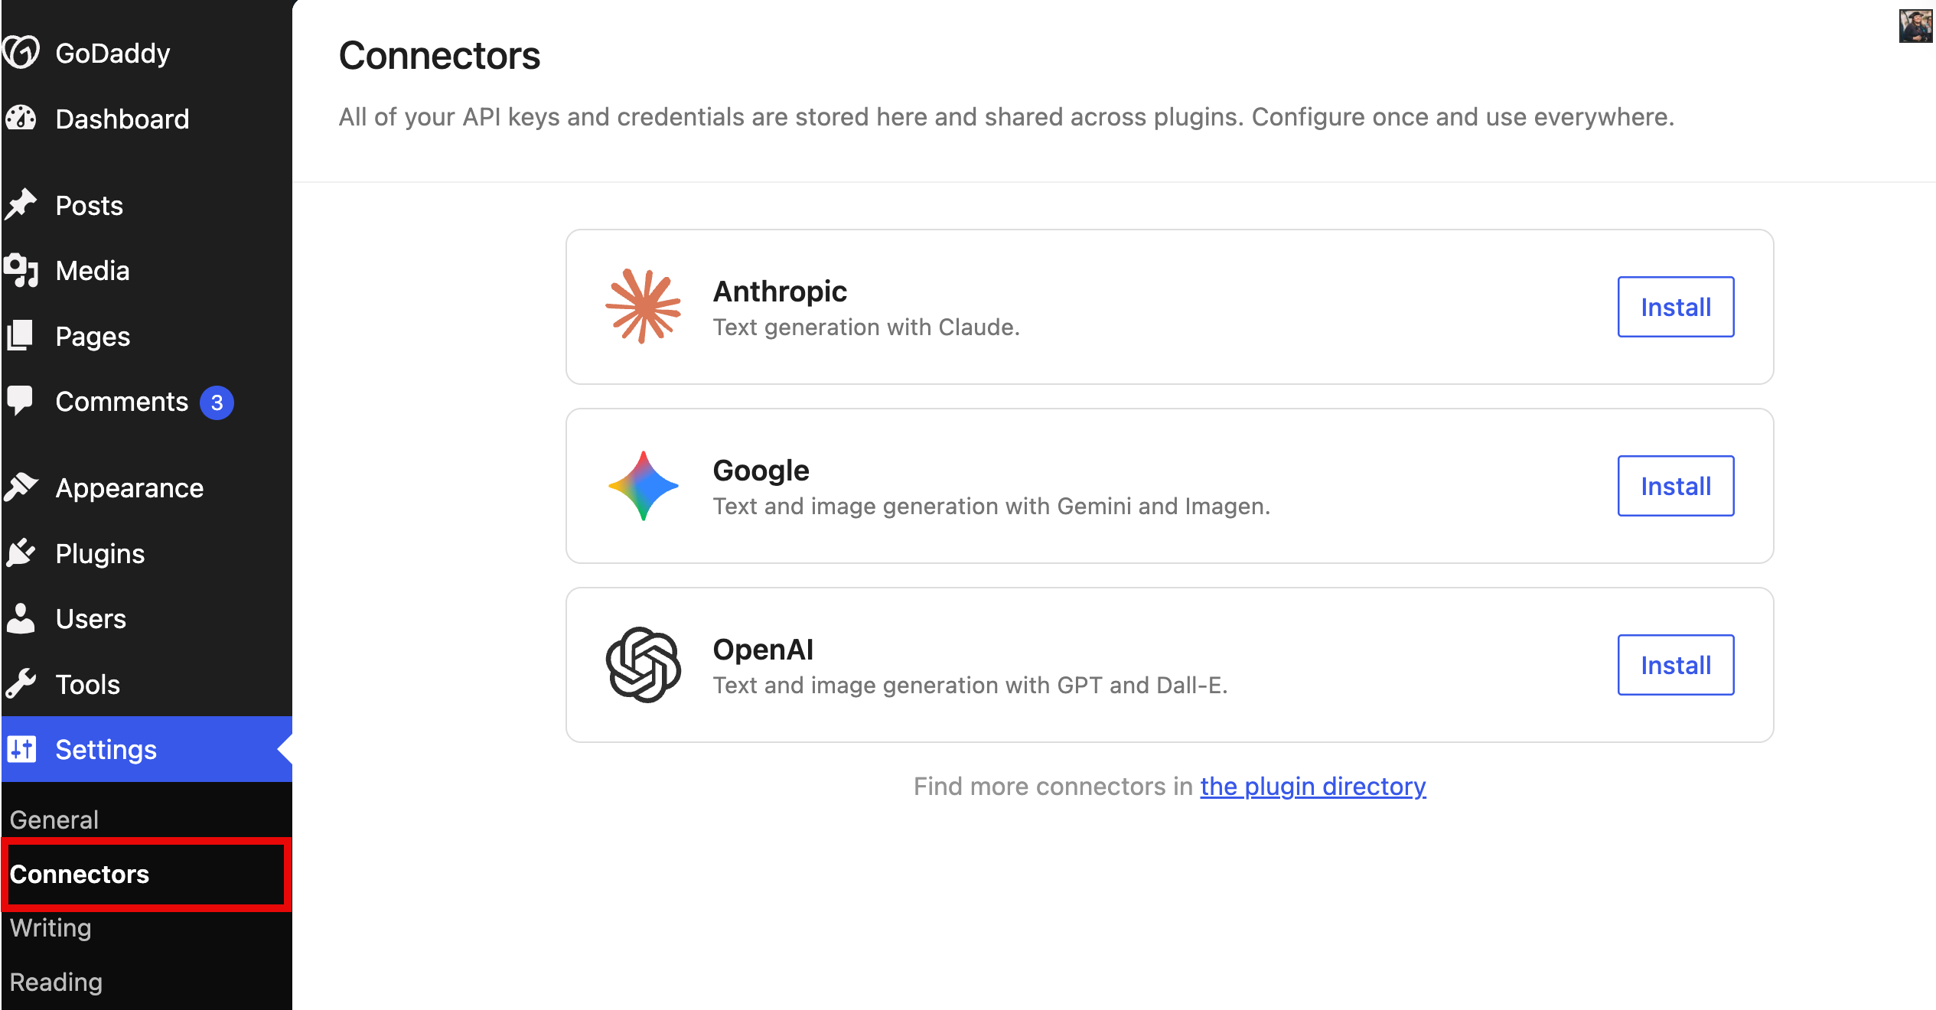
Task: Open the Dashboard panel icon
Action: [x=21, y=119]
